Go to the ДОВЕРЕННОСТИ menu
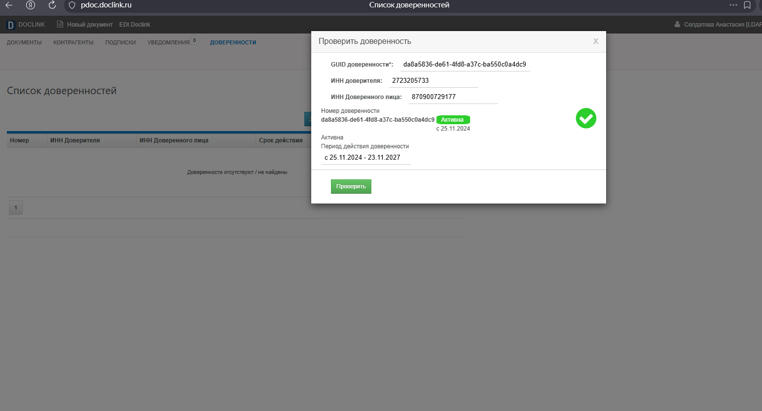 [x=233, y=42]
